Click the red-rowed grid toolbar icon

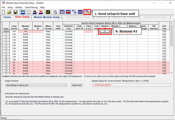68,12
